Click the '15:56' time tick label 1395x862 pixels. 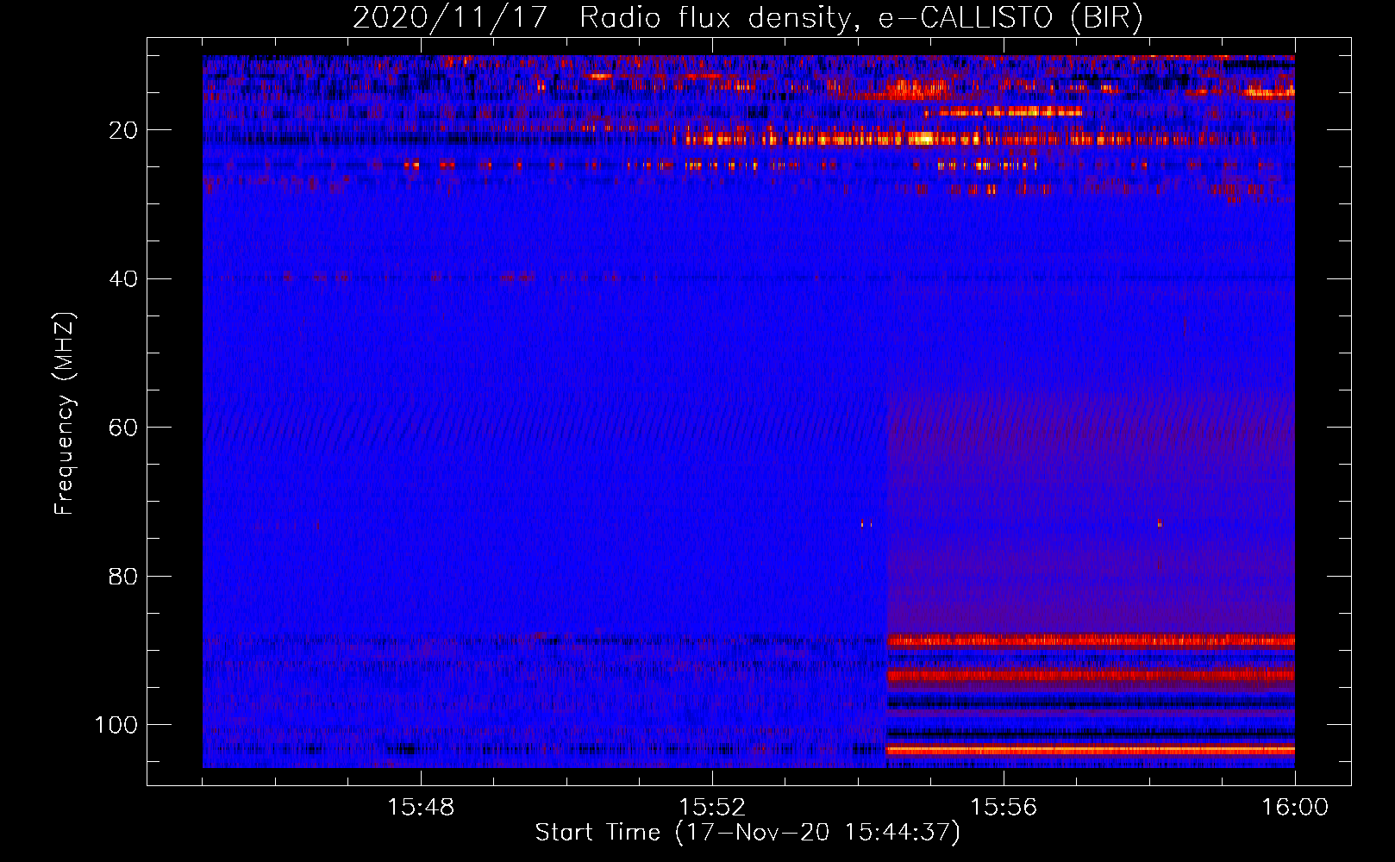point(1004,808)
